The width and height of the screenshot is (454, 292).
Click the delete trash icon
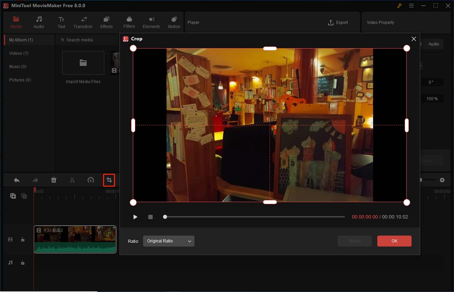(54, 180)
